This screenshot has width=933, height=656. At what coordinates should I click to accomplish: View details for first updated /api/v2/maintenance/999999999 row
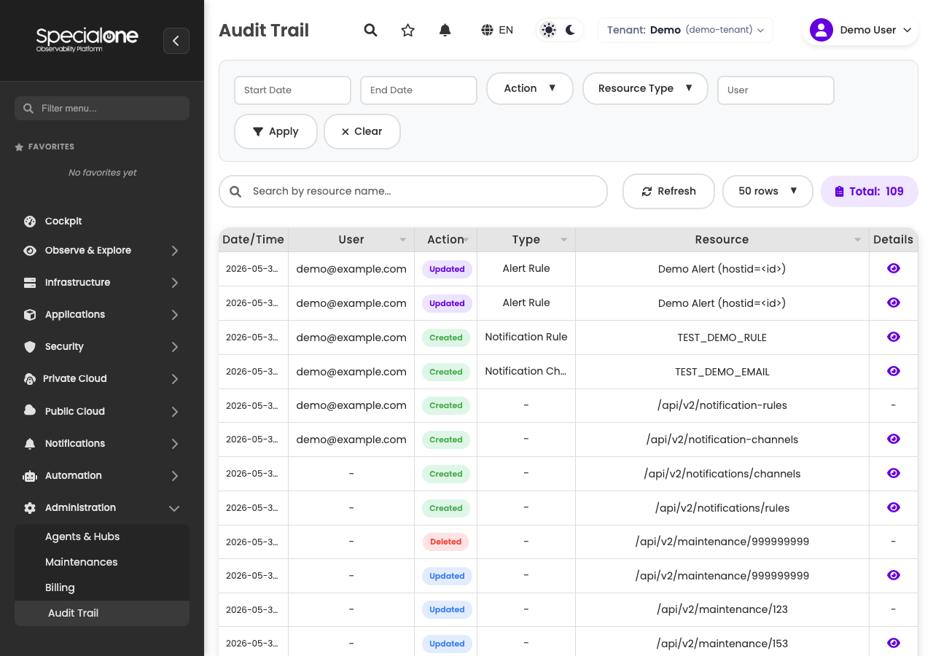coord(894,575)
